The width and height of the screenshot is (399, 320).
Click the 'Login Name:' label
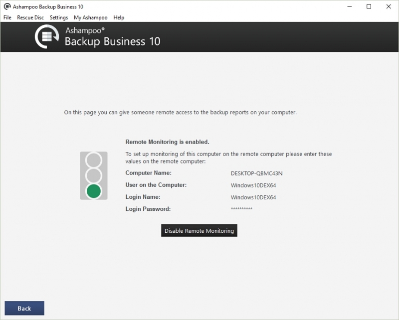coord(143,197)
